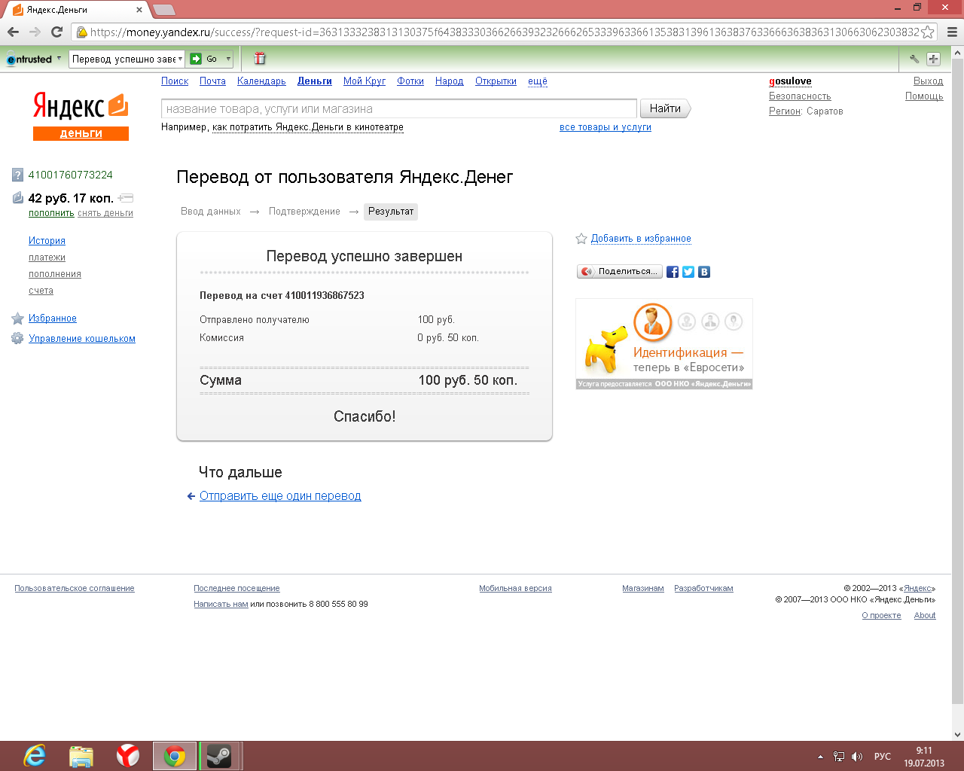This screenshot has width=964, height=771.
Task: Open the Почта link in top navigation
Action: coord(212,81)
